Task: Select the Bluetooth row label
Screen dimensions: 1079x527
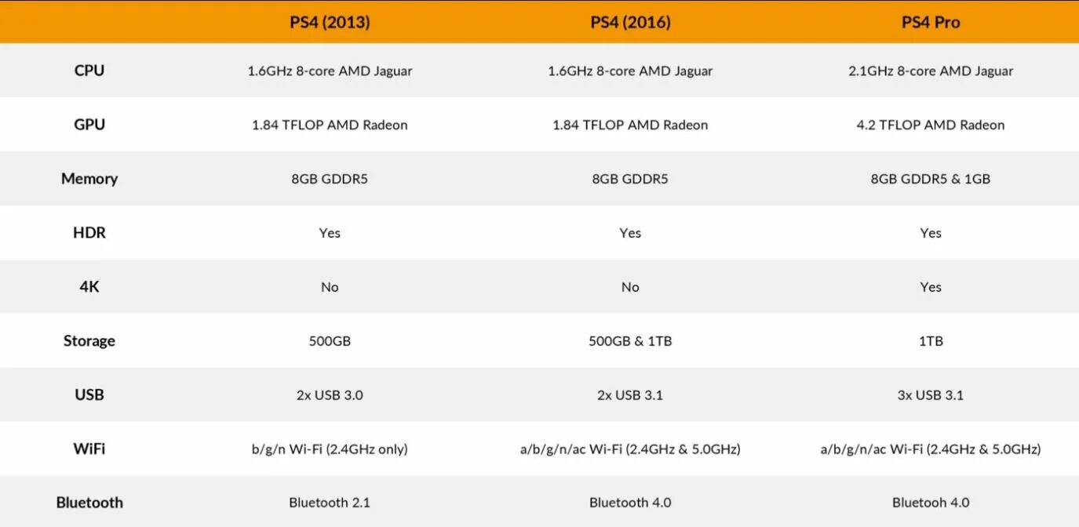Action: 89,503
